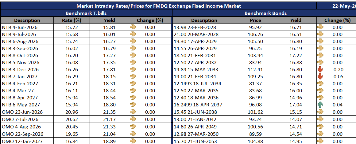
Task: Click the 0.04 change value in Bonds table
Action: click(x=337, y=105)
